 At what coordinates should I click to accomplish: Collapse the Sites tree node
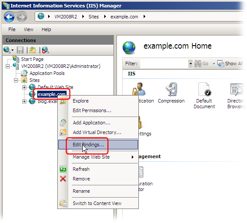16,80
